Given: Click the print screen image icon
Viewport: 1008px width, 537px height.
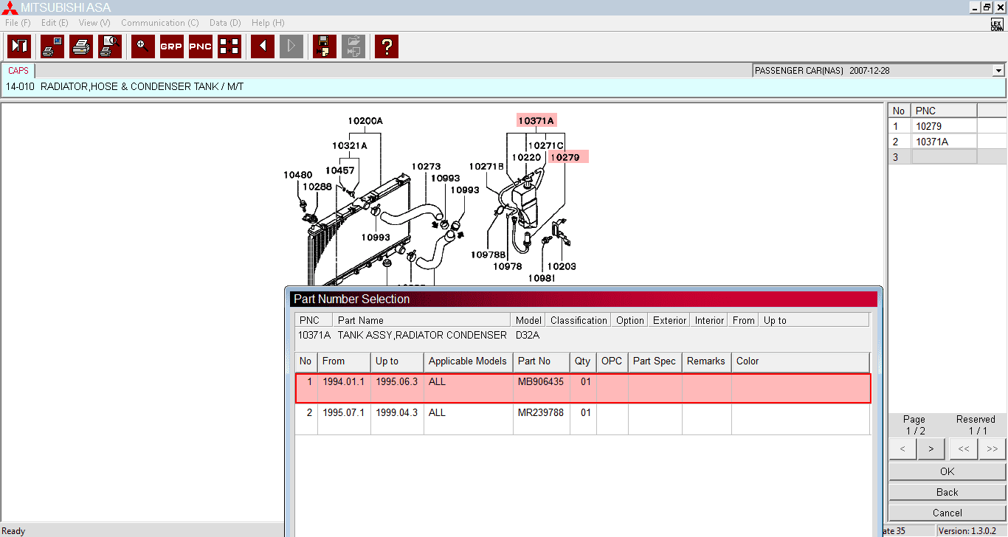Looking at the screenshot, I should pos(52,46).
